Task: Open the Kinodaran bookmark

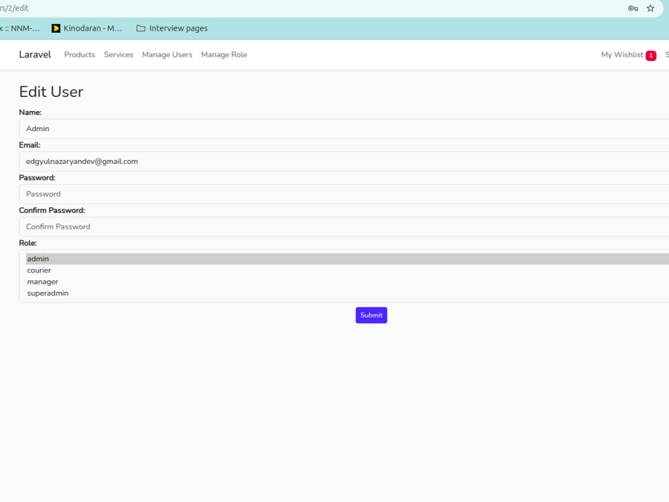Action: pyautogui.click(x=87, y=28)
